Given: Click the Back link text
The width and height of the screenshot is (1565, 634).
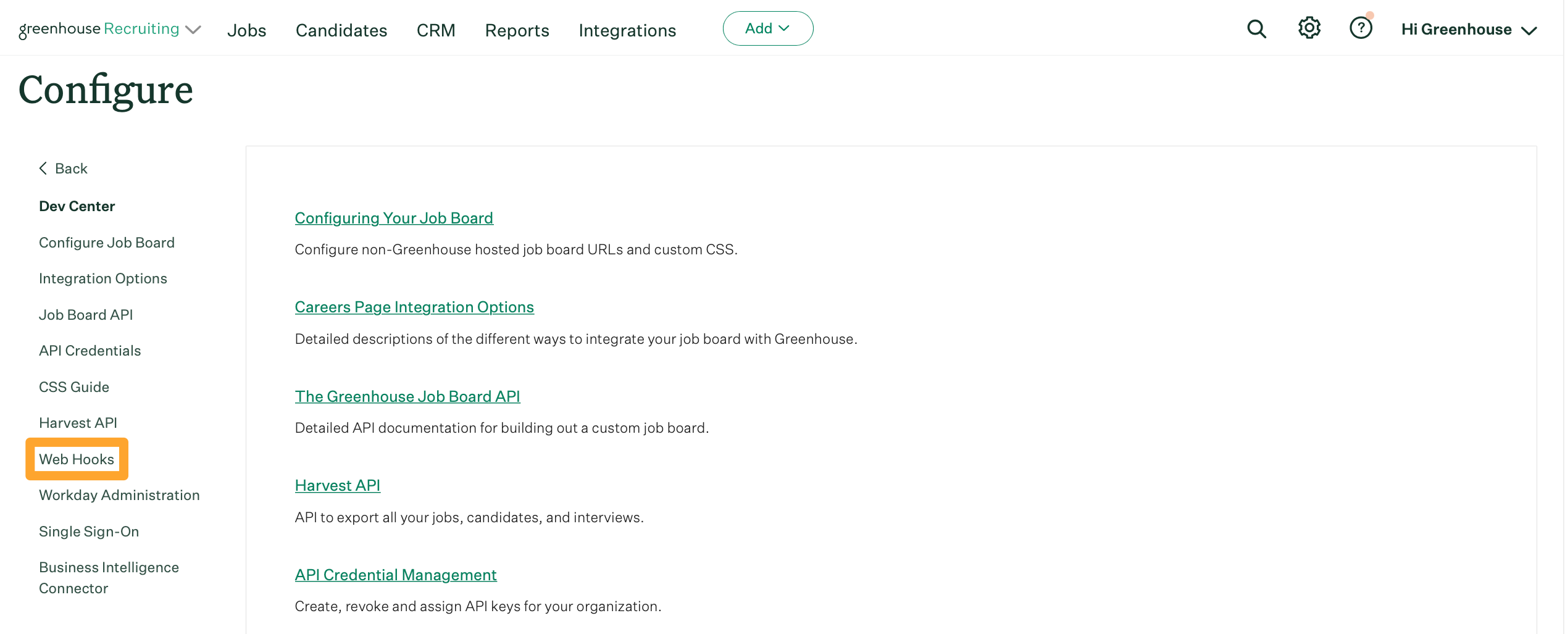Looking at the screenshot, I should tap(71, 169).
